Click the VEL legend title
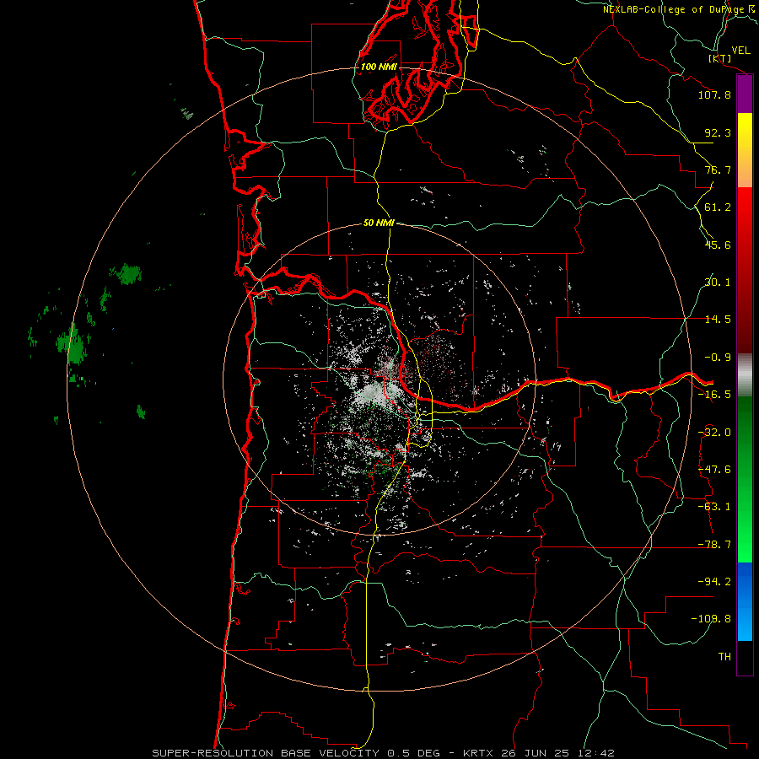759x759 pixels. (x=741, y=50)
